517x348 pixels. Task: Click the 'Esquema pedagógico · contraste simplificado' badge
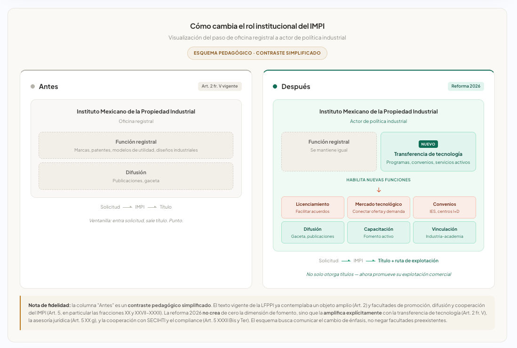coord(257,53)
